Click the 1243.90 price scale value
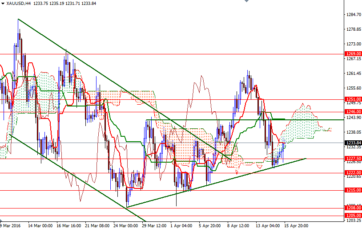The width and height of the screenshot is (362, 229). (354, 118)
